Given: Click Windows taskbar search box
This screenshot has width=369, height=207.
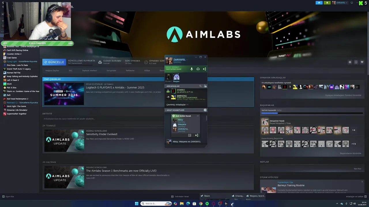Looking at the screenshot, I should (x=156, y=204).
